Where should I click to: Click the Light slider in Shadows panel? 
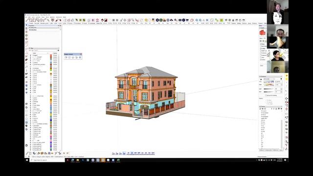(x=268, y=89)
